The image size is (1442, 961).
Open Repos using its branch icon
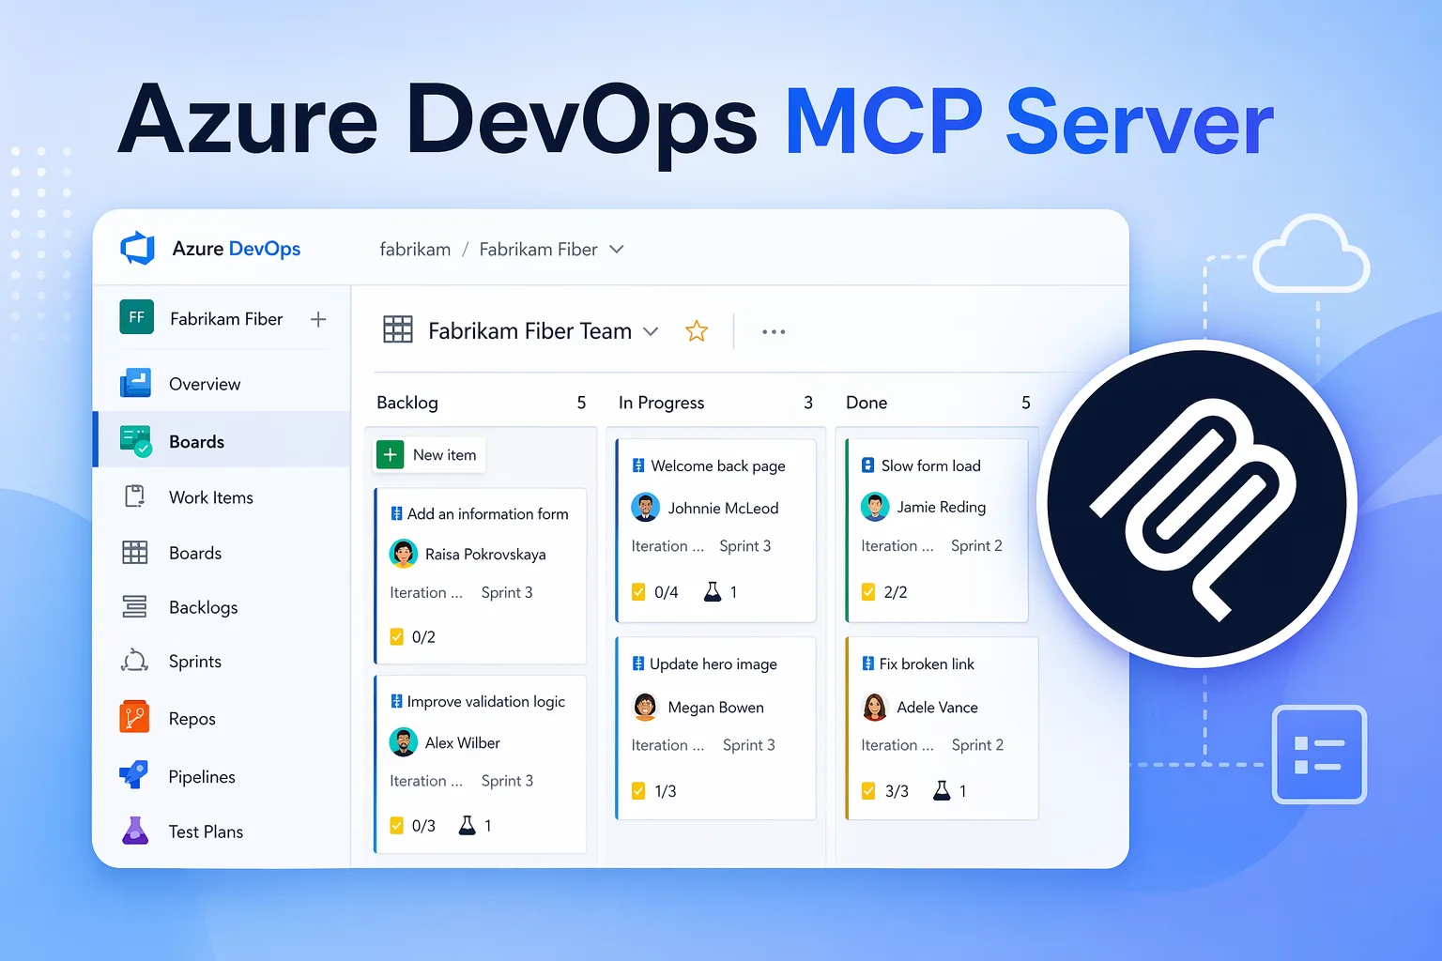pos(134,717)
